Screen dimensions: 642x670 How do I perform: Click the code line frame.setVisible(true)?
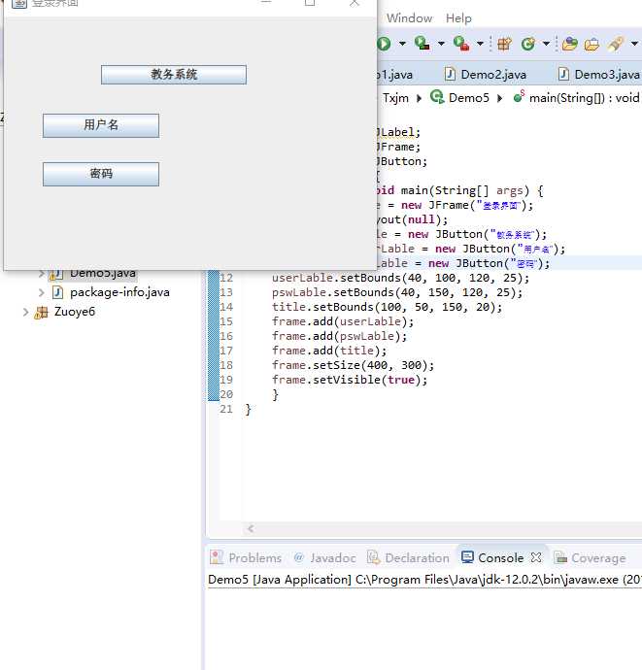click(350, 380)
